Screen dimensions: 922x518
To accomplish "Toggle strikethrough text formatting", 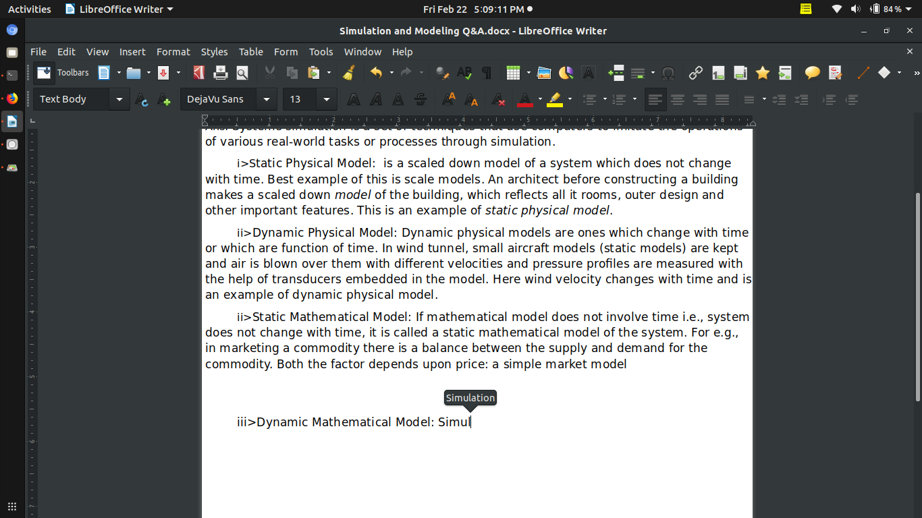I will 421,100.
